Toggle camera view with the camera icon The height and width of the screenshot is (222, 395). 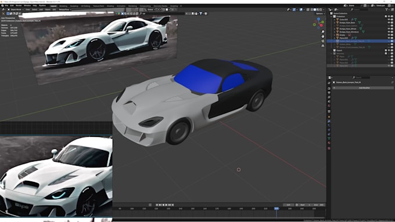pyautogui.click(x=323, y=41)
